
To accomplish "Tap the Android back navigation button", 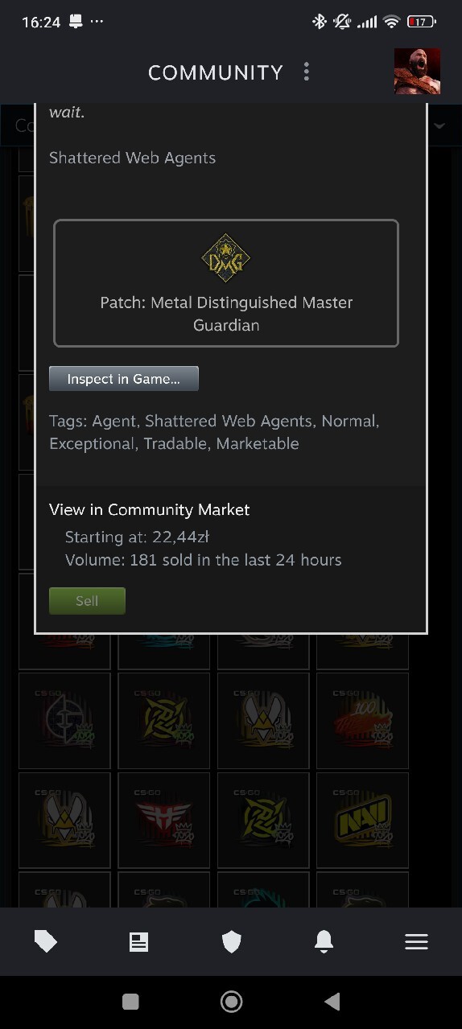I will [x=332, y=1001].
